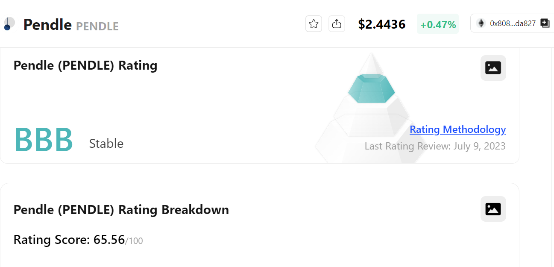Click the Ethereum chain icon

click(481, 23)
